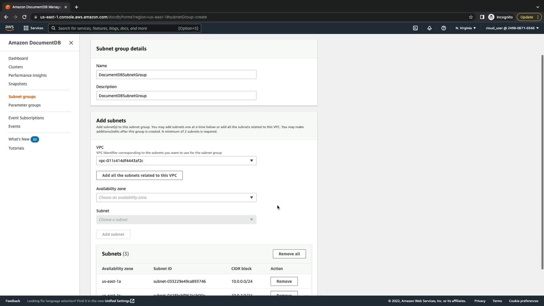Click the subnet group Name field
The width and height of the screenshot is (544, 306).
(x=176, y=75)
